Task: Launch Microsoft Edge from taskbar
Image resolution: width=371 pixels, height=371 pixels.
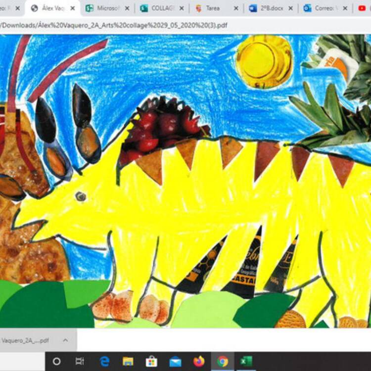Action: pos(104,361)
